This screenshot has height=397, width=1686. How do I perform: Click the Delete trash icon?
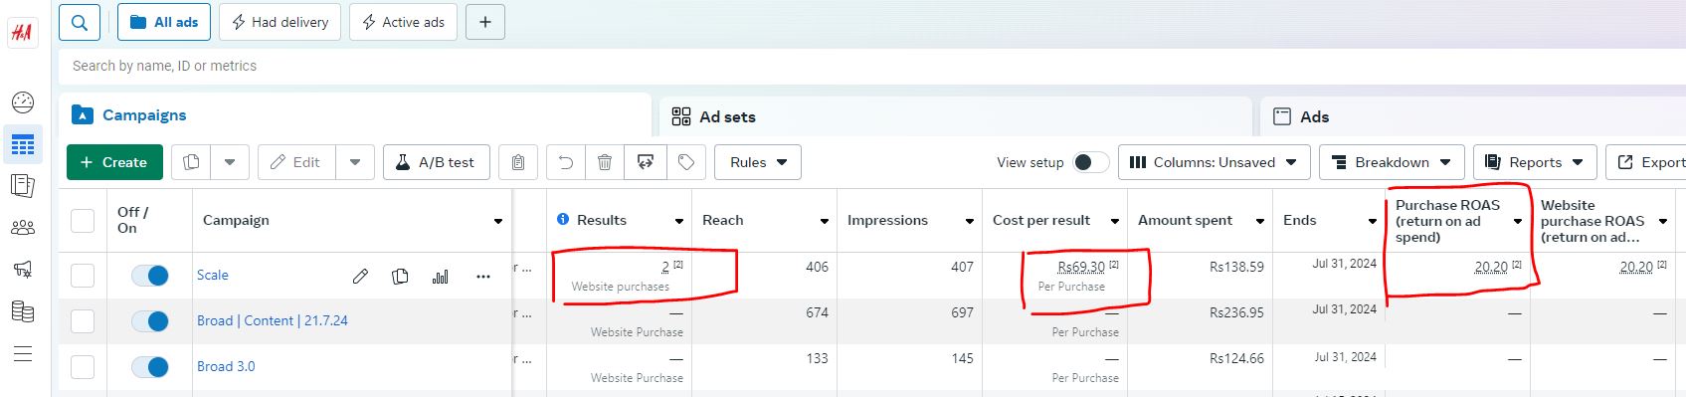click(605, 162)
